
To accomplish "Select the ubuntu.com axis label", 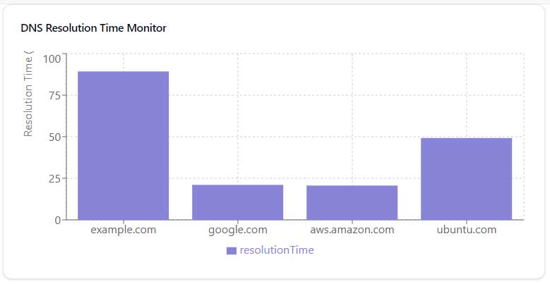I will [x=466, y=230].
